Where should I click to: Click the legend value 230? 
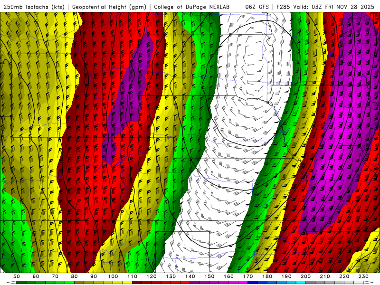click(x=363, y=276)
